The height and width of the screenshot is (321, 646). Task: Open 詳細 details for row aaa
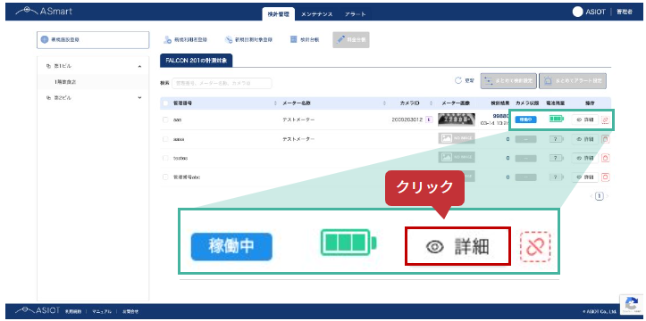[584, 119]
